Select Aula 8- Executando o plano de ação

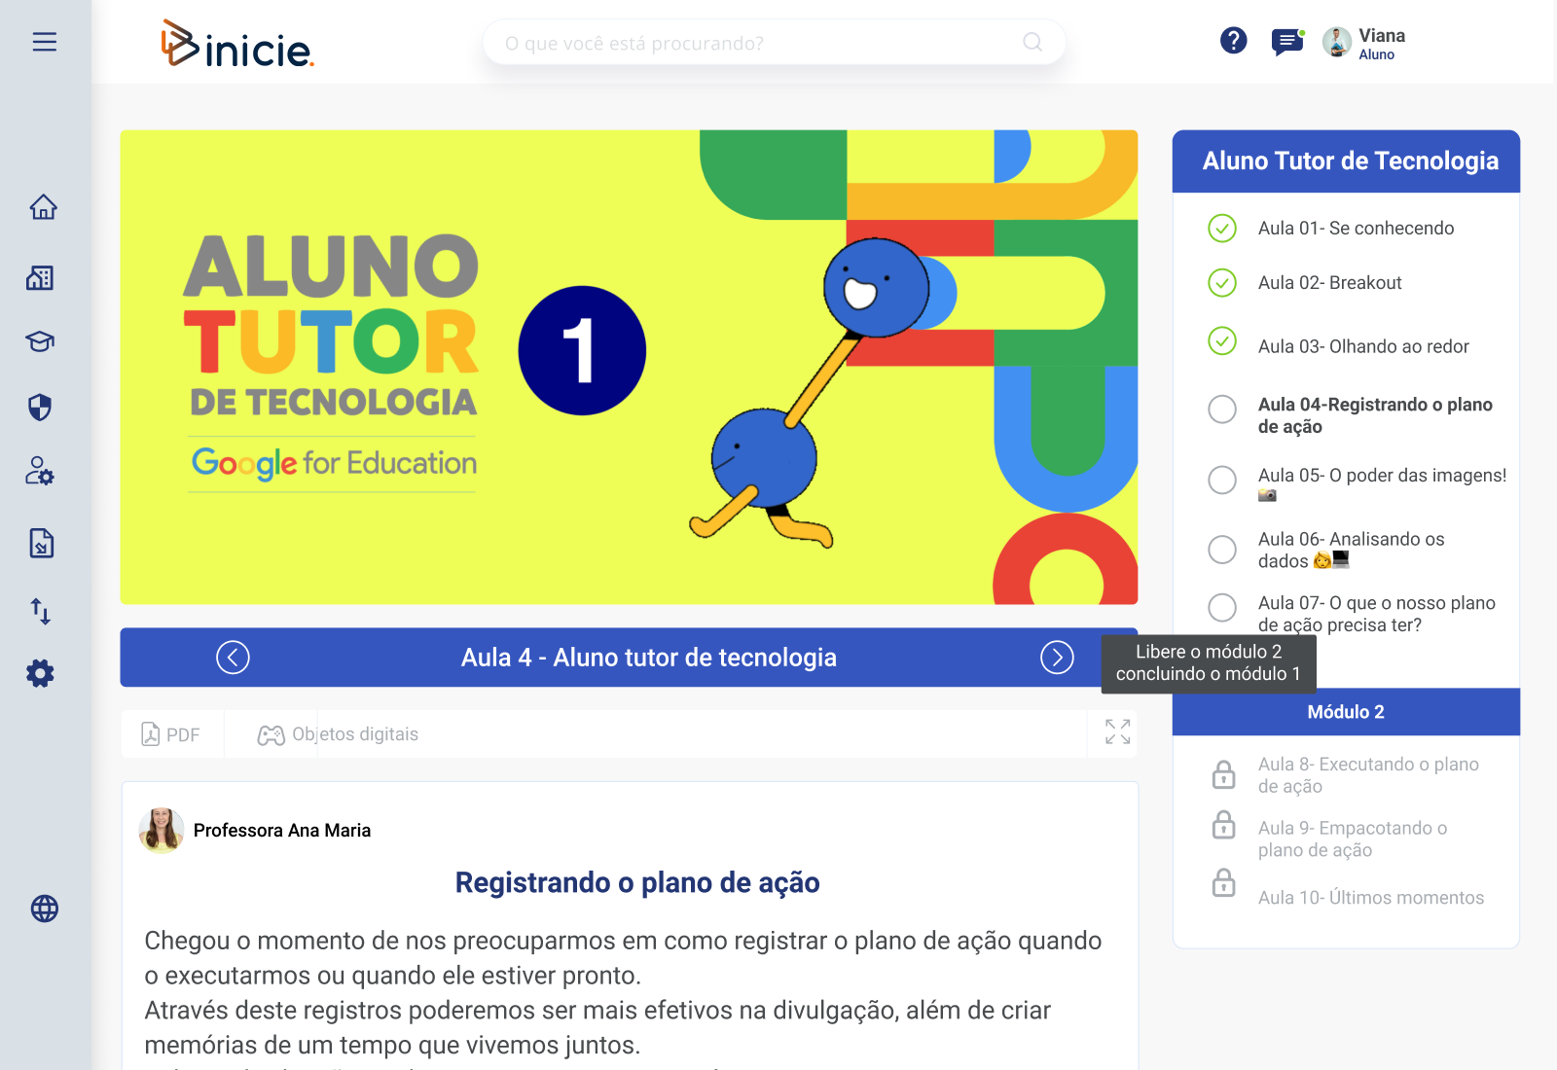tap(1368, 775)
